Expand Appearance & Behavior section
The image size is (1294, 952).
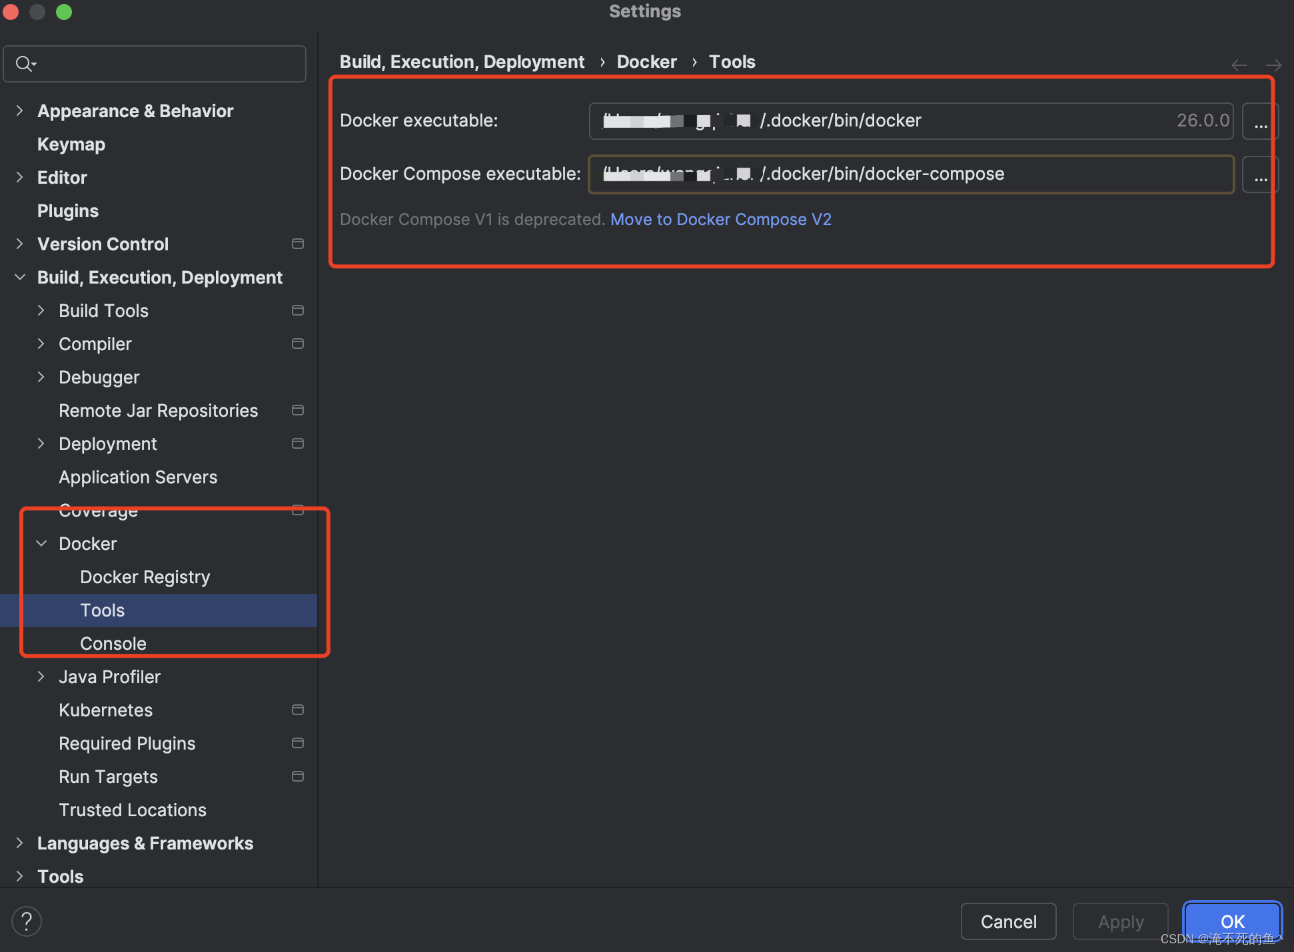(x=20, y=111)
